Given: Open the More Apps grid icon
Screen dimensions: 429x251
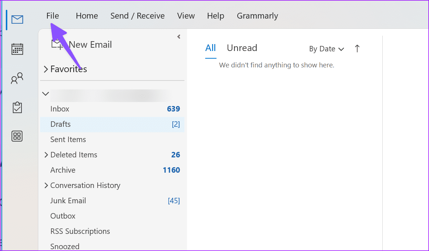Looking at the screenshot, I should point(17,136).
